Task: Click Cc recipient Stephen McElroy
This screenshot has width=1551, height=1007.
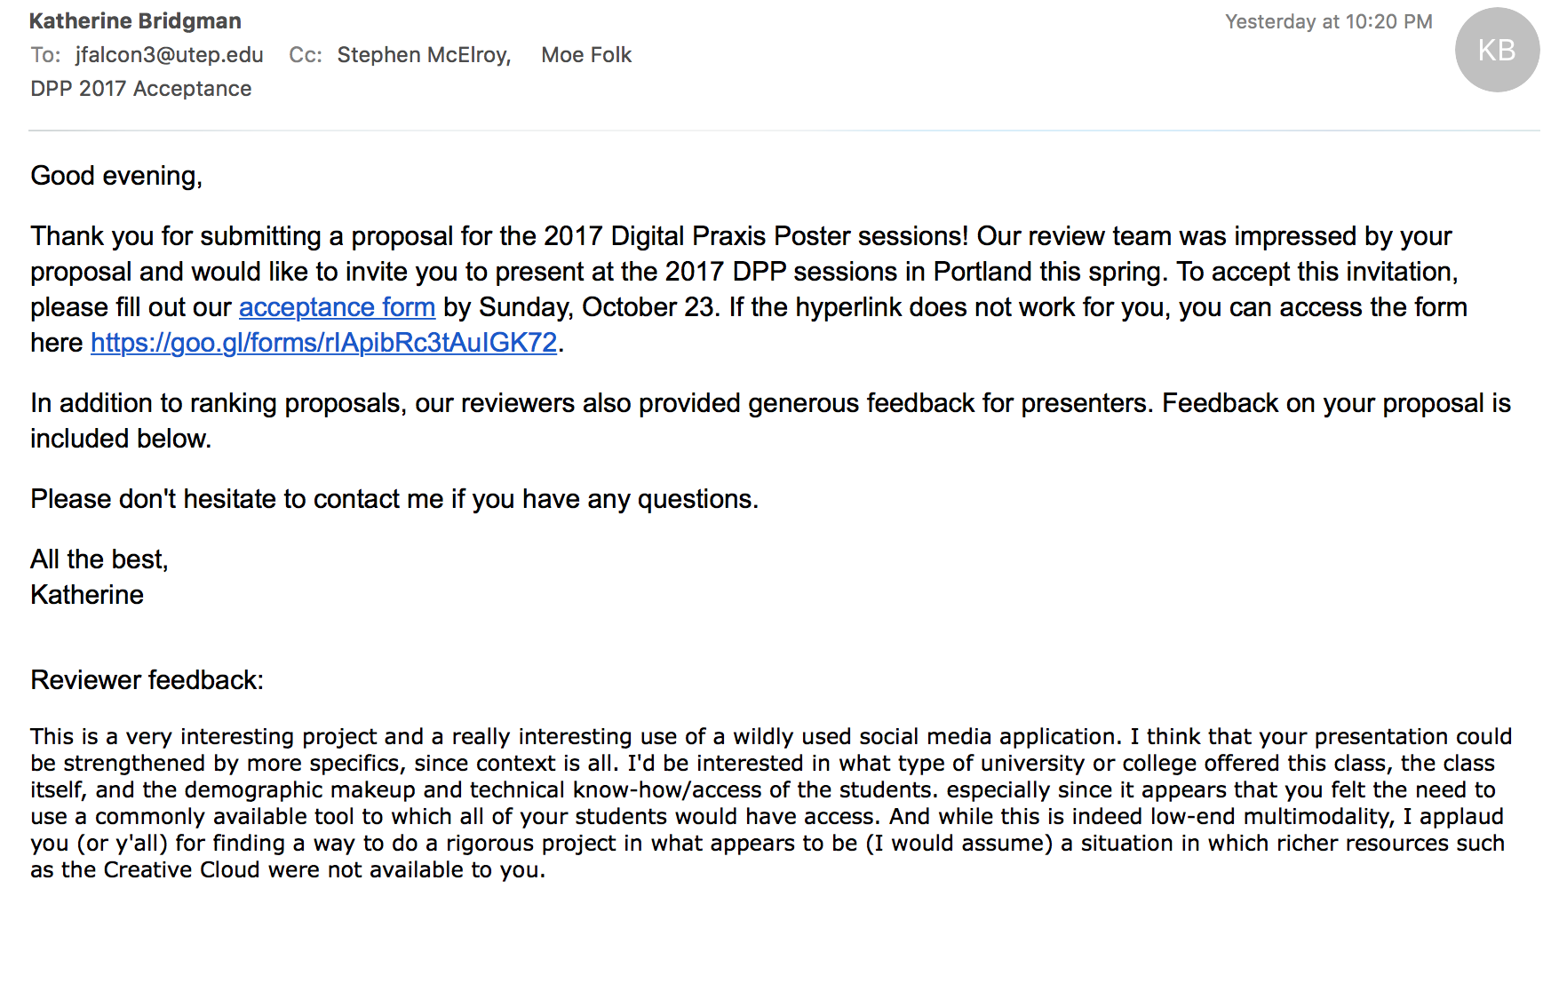Action: (x=424, y=55)
